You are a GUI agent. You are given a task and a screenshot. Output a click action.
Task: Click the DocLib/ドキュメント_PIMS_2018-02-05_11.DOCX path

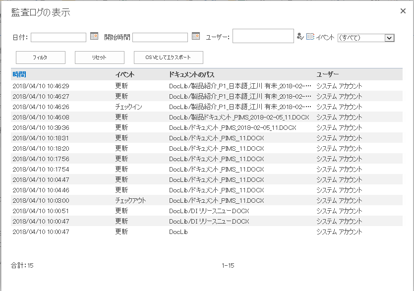[x=233, y=128]
